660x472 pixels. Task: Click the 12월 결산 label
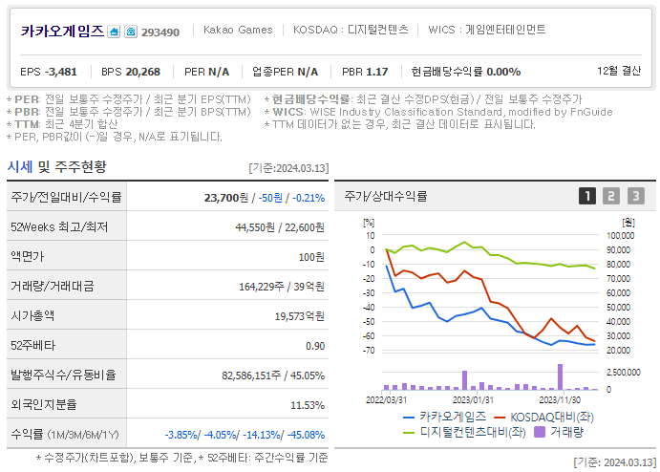(x=619, y=71)
